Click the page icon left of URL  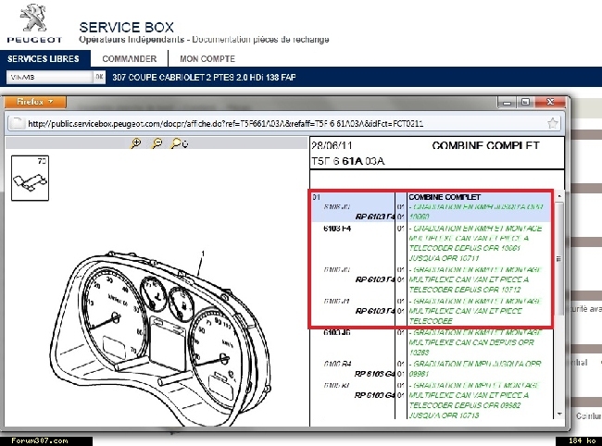[x=16, y=123]
